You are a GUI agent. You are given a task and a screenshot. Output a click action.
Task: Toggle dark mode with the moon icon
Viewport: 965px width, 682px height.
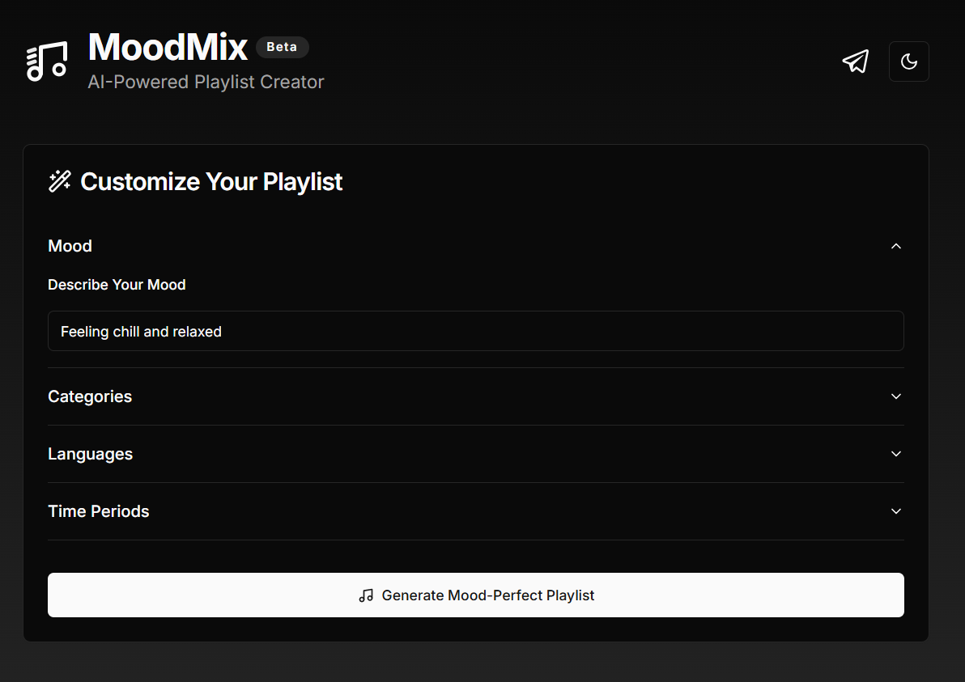tap(908, 61)
